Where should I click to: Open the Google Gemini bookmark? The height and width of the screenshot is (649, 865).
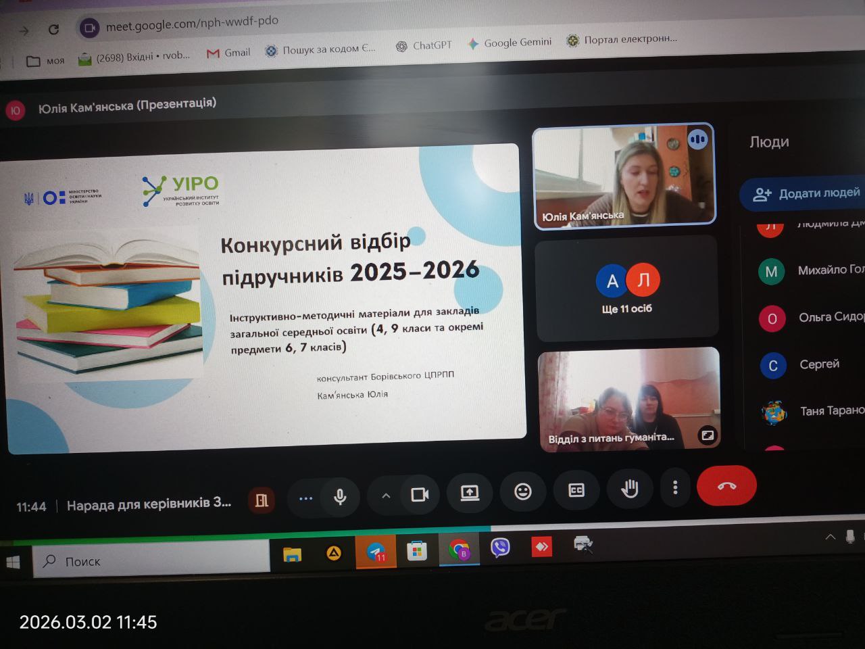[x=510, y=43]
